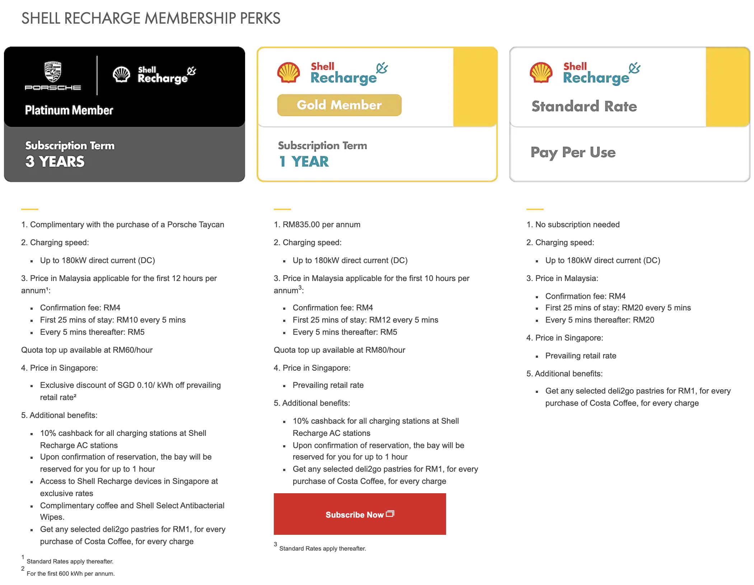Click the new-window icon in Subscribe Now
Viewport: 754px width, 585px height.
click(390, 514)
